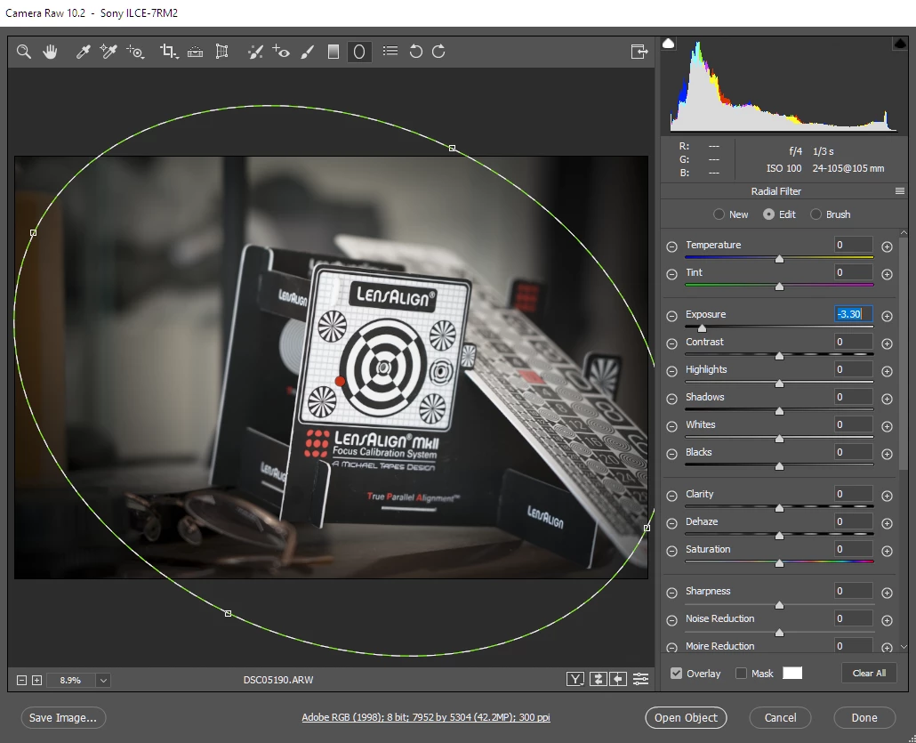This screenshot has width=916, height=743.
Task: Swap before and after settings
Action: [x=598, y=679]
